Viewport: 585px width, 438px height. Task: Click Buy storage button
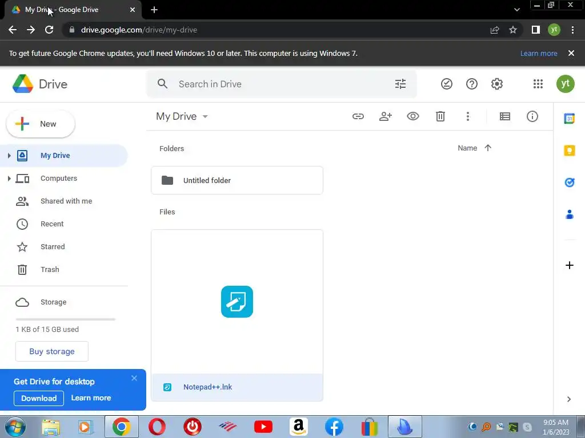pos(52,351)
